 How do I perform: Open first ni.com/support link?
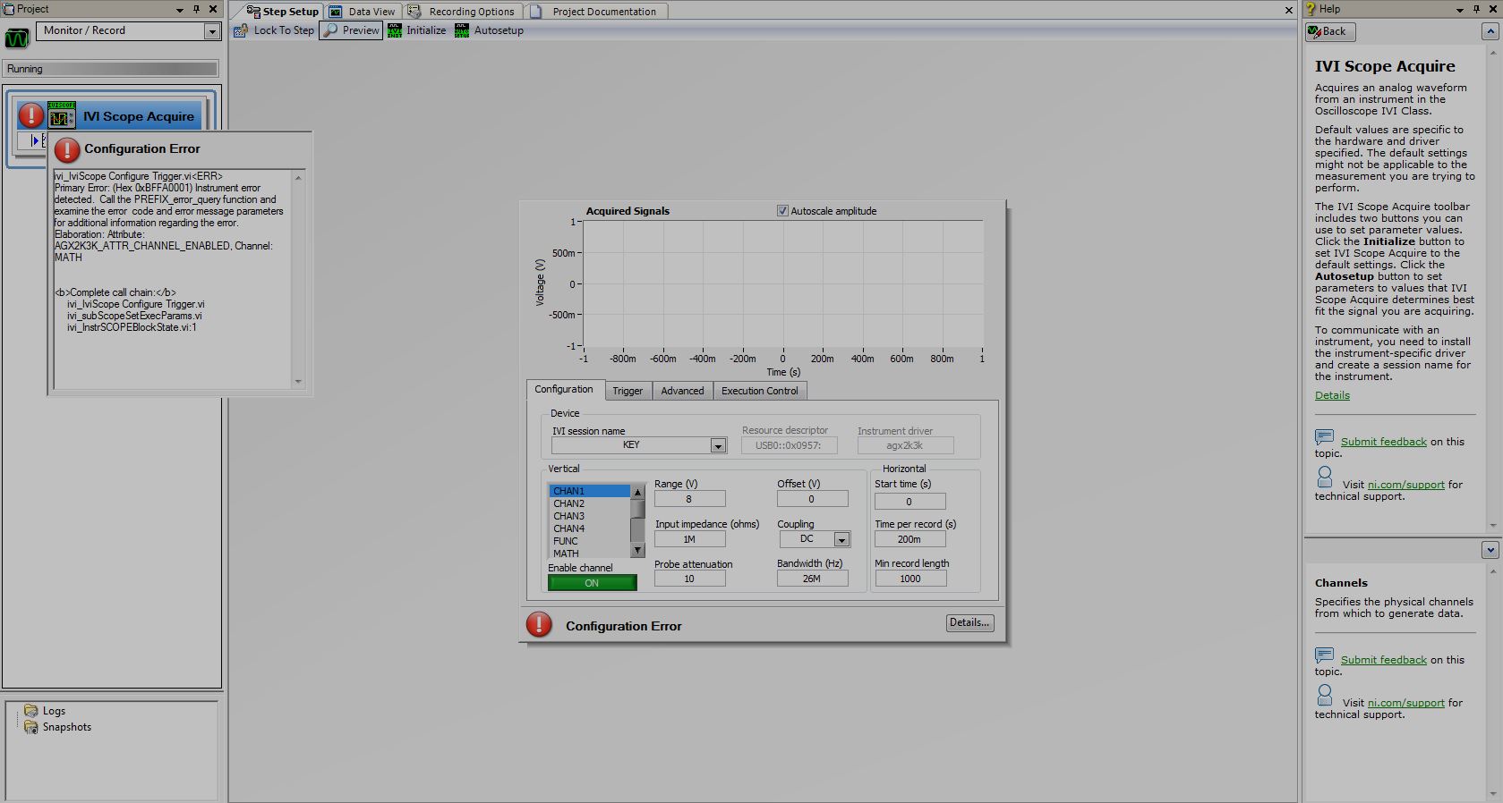[1405, 485]
